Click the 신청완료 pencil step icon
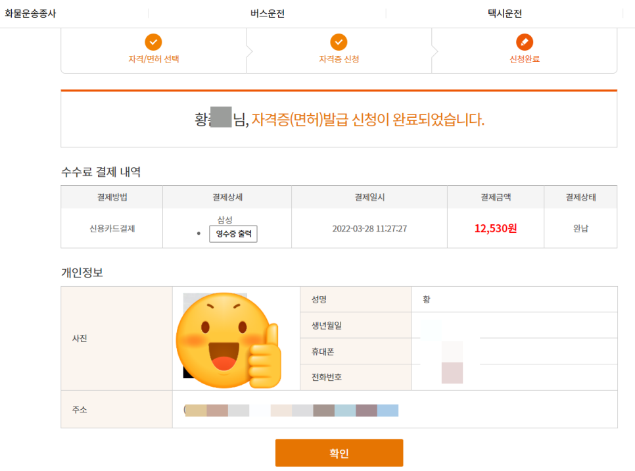635x471 pixels. 525,41
